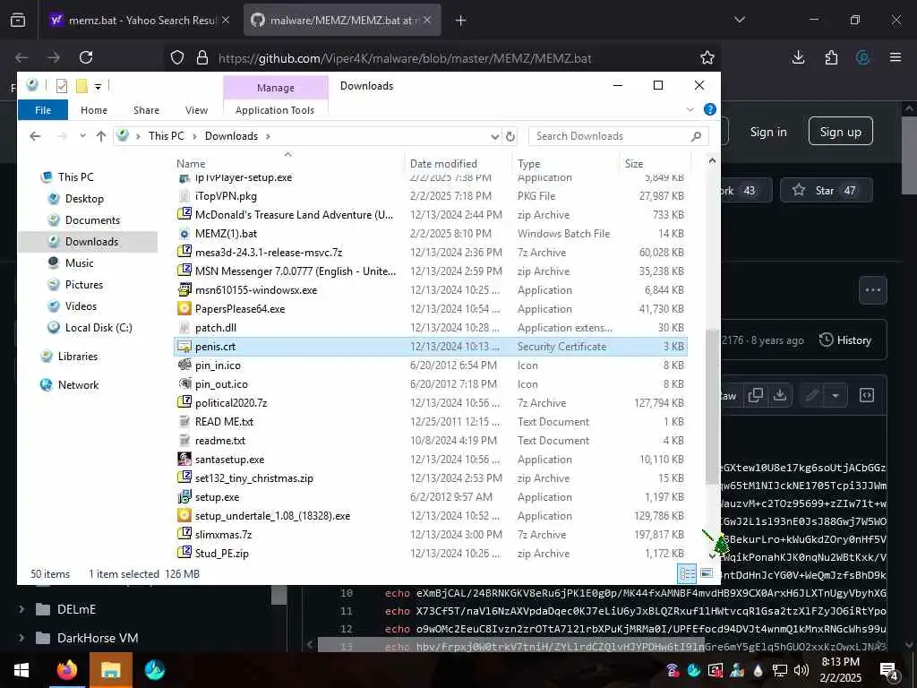The image size is (917, 688).
Task: Select the santasetup.exe file
Action: 431,460
